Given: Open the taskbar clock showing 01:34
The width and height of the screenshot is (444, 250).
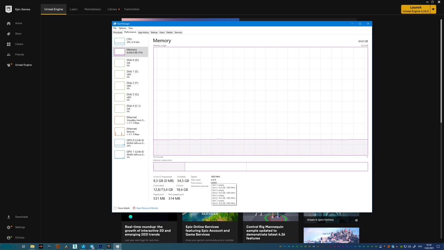Looking at the screenshot, I should tap(429, 247).
